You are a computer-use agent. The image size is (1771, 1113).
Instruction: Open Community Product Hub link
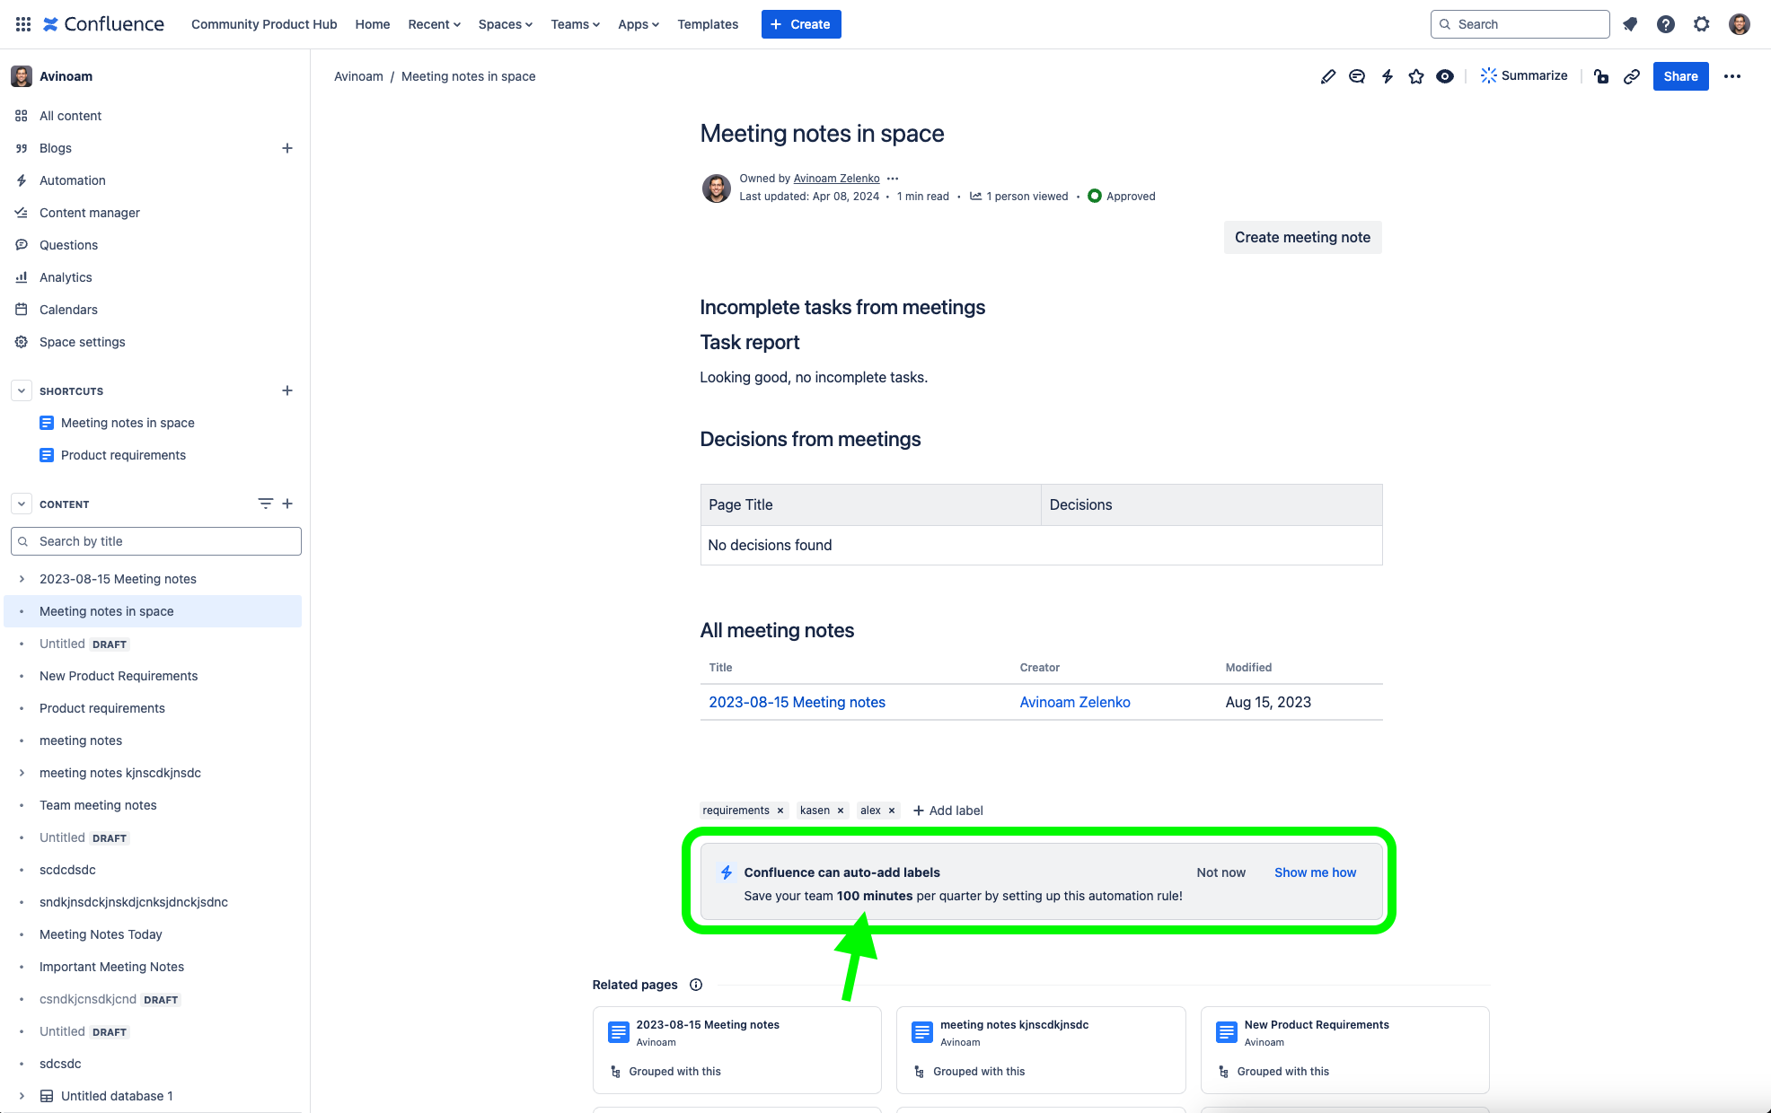[x=264, y=24]
